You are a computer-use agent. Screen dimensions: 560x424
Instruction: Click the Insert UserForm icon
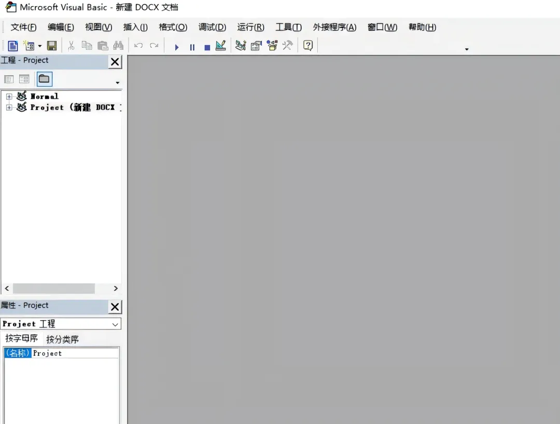[x=29, y=46]
